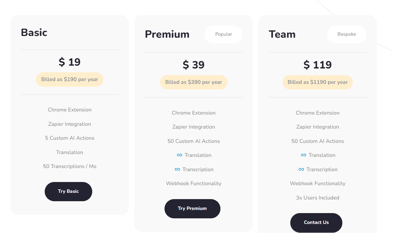
Task: Click the Bespoke badge on the Team plan
Action: click(347, 34)
